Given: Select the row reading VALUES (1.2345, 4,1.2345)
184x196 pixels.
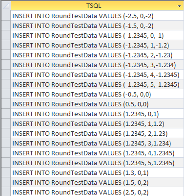Looking at the screenshot, I should click(x=97, y=153).
